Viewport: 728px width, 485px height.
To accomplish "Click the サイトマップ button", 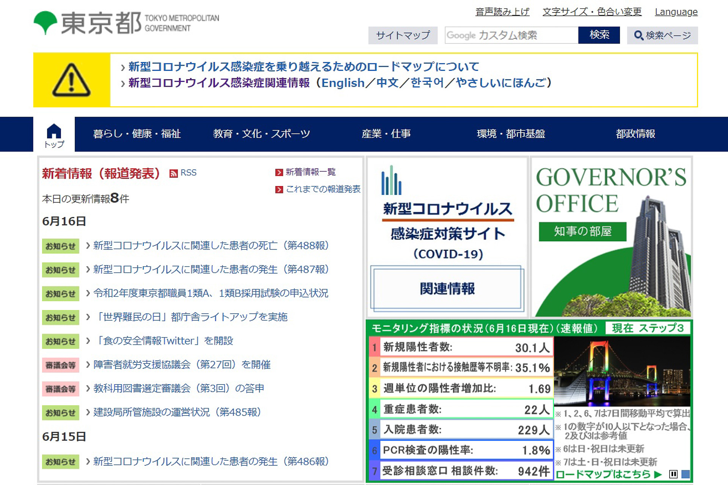I will click(x=403, y=35).
